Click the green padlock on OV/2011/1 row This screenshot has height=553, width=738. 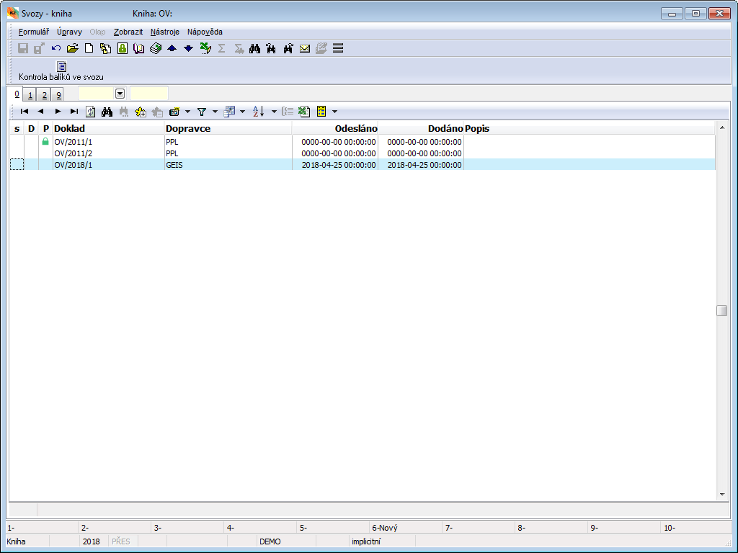click(45, 142)
